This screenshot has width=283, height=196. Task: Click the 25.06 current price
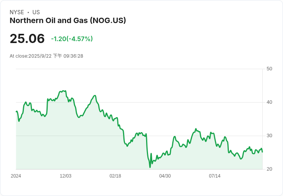click(27, 38)
